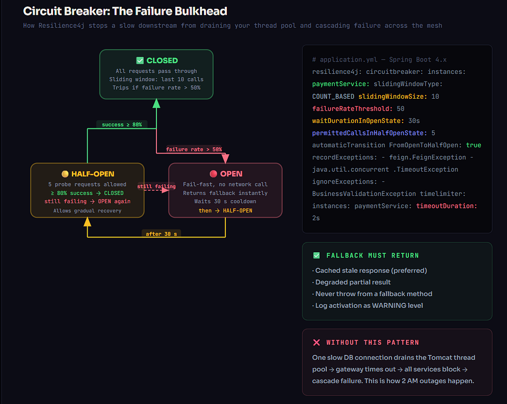Image resolution: width=507 pixels, height=404 pixels.
Task: Click '≥ 80% success → CLOSED' line
Action: 87,193
